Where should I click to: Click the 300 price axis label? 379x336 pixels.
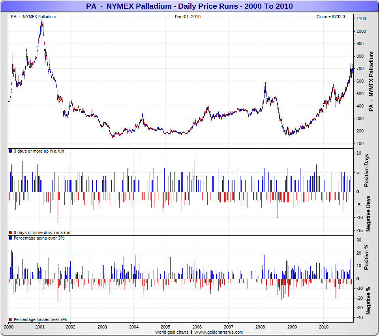click(360, 119)
